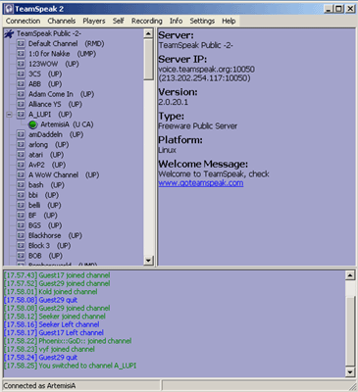Click the Blackhorse channel icon
The width and height of the screenshot is (358, 392).
click(21, 236)
